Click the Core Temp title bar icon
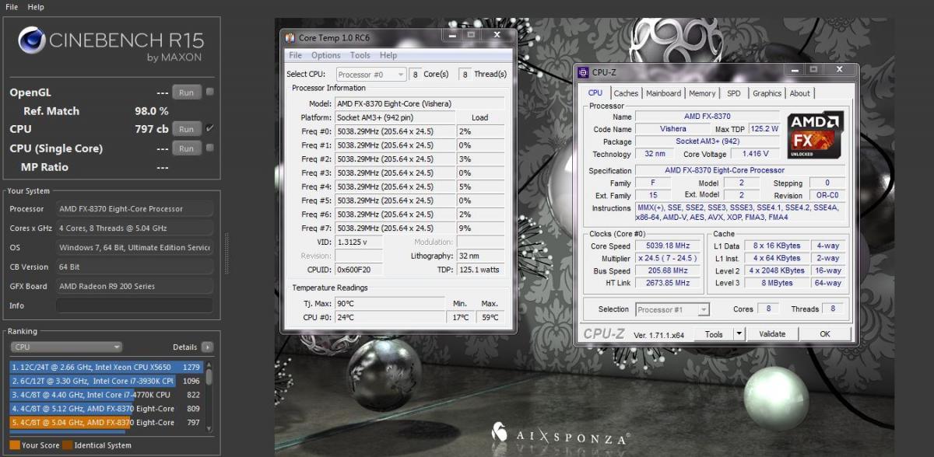 coord(290,37)
